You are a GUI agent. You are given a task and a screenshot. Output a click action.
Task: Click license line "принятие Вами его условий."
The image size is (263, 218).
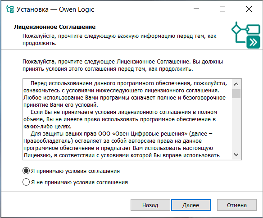61,105
